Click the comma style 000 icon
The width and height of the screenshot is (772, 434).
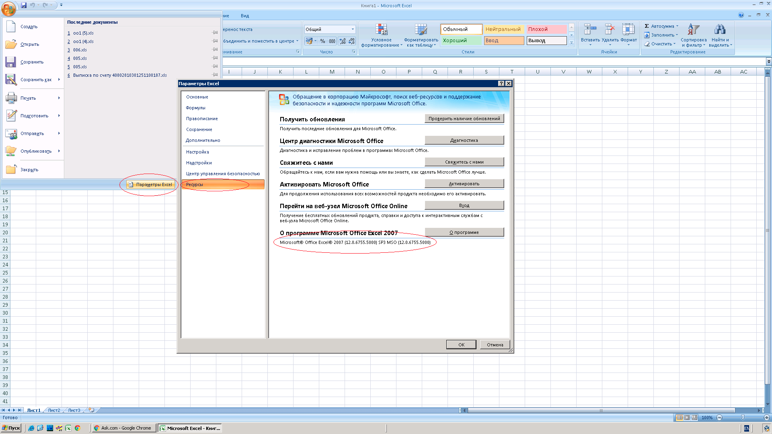point(332,41)
